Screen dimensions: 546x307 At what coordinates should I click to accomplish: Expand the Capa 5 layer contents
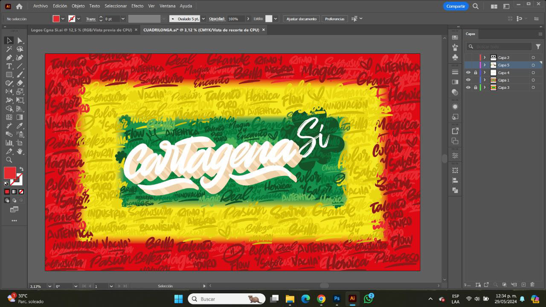click(485, 65)
